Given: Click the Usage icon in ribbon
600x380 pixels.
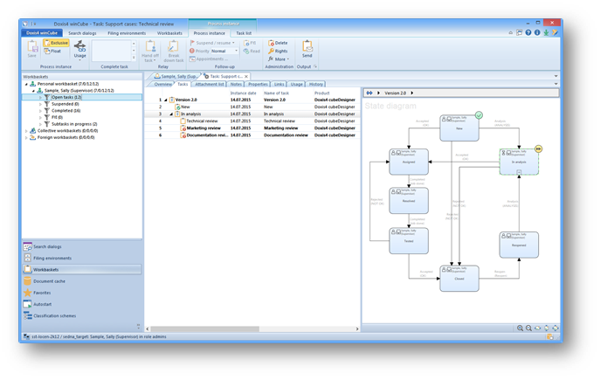Looking at the screenshot, I should coord(79,49).
